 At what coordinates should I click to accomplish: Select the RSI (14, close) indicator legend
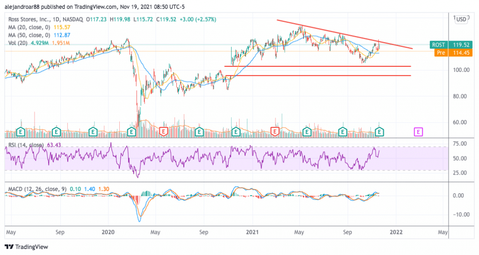(26, 145)
